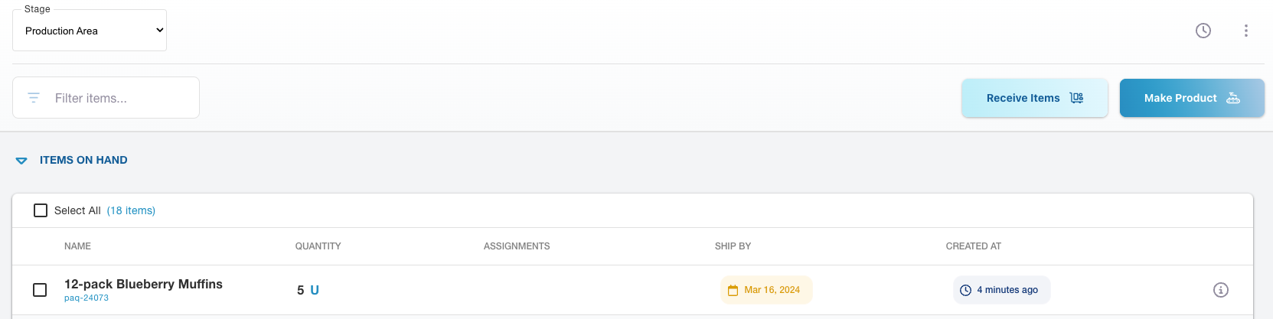Sort by the Quantity column header
The width and height of the screenshot is (1273, 319).
(318, 246)
